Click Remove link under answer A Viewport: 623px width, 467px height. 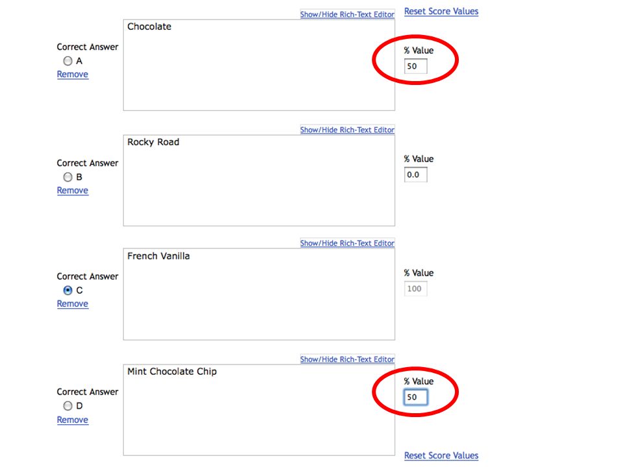pos(72,74)
